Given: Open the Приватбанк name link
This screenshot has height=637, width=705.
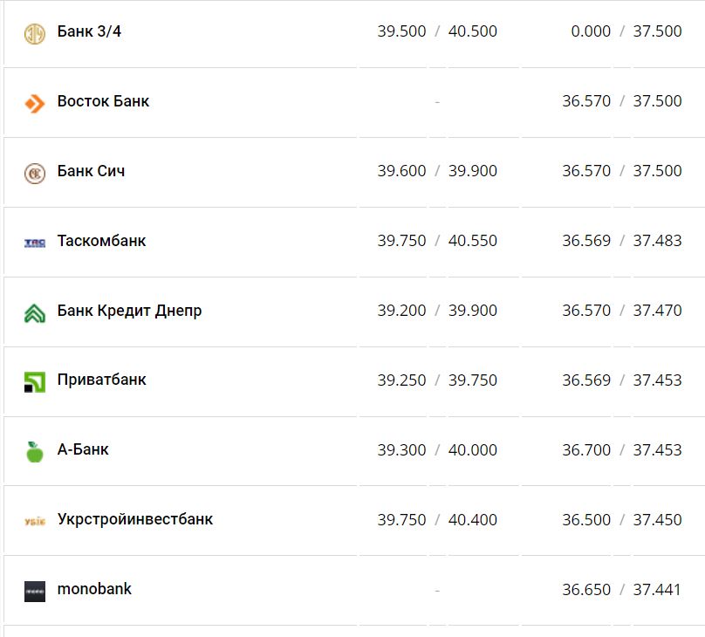Looking at the screenshot, I should click(x=101, y=380).
